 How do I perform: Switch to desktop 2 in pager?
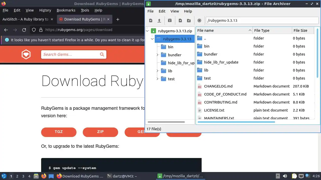pyautogui.click(x=17, y=176)
